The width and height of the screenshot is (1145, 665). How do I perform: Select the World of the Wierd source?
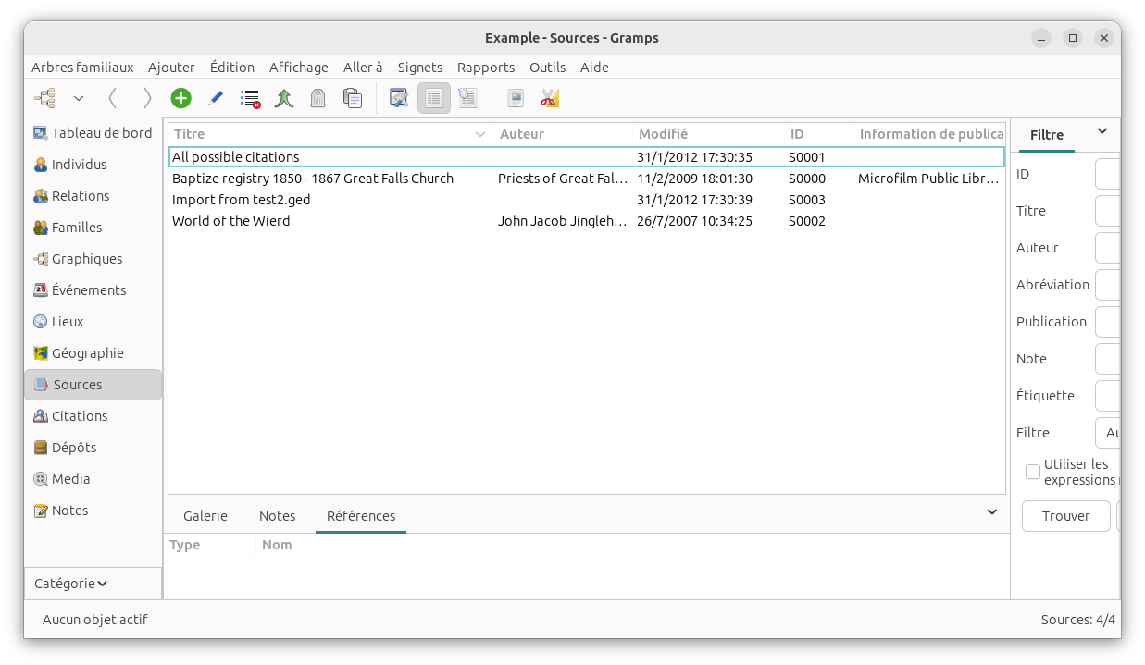tap(587, 221)
